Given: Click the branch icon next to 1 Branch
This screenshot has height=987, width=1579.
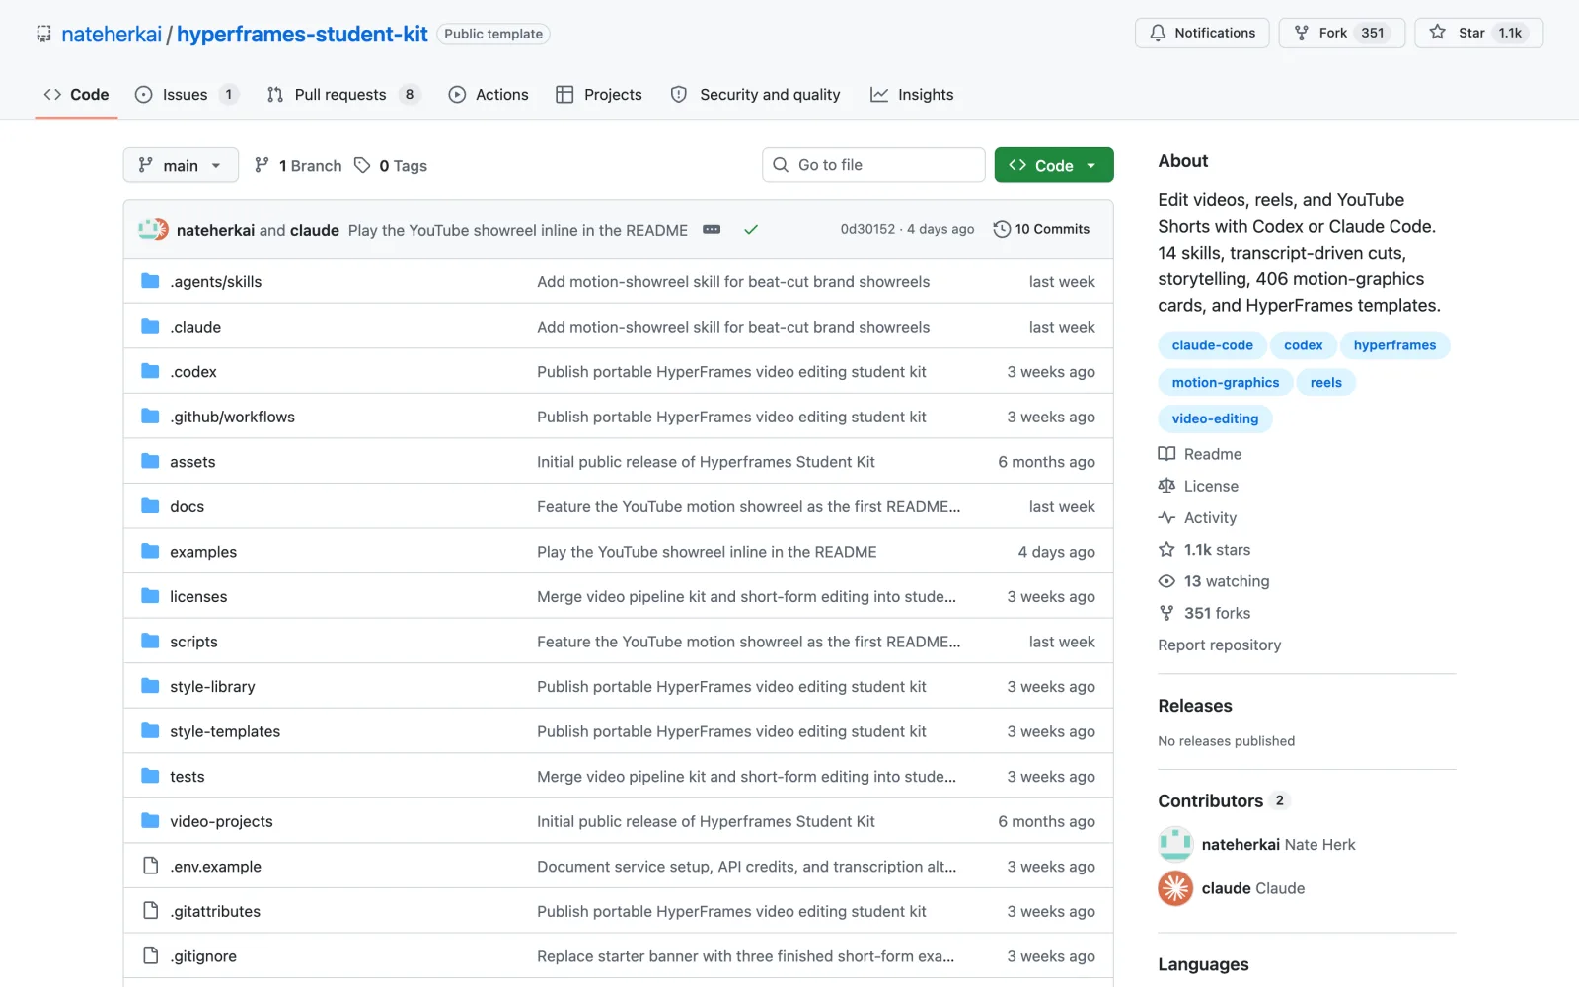Looking at the screenshot, I should (262, 165).
